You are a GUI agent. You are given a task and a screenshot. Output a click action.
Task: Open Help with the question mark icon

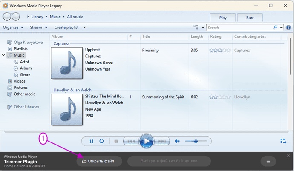pyautogui.click(x=288, y=28)
